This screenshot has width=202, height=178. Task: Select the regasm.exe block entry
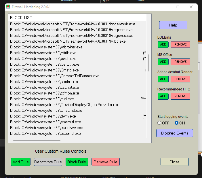point(77,30)
